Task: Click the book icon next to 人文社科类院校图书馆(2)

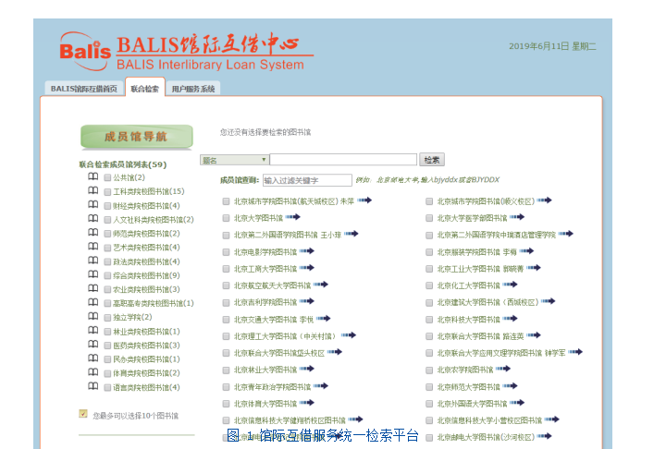Action: pyautogui.click(x=93, y=218)
